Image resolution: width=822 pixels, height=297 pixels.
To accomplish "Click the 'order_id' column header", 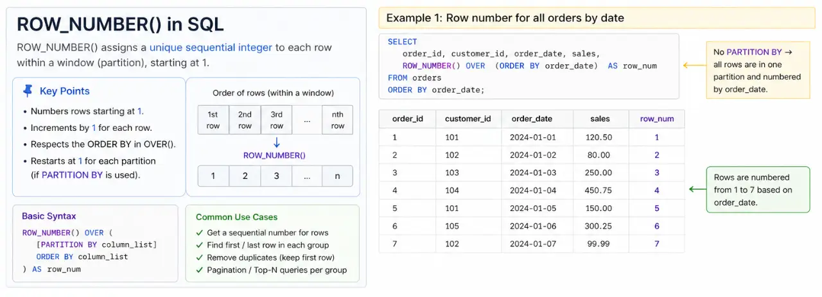I will [x=408, y=119].
